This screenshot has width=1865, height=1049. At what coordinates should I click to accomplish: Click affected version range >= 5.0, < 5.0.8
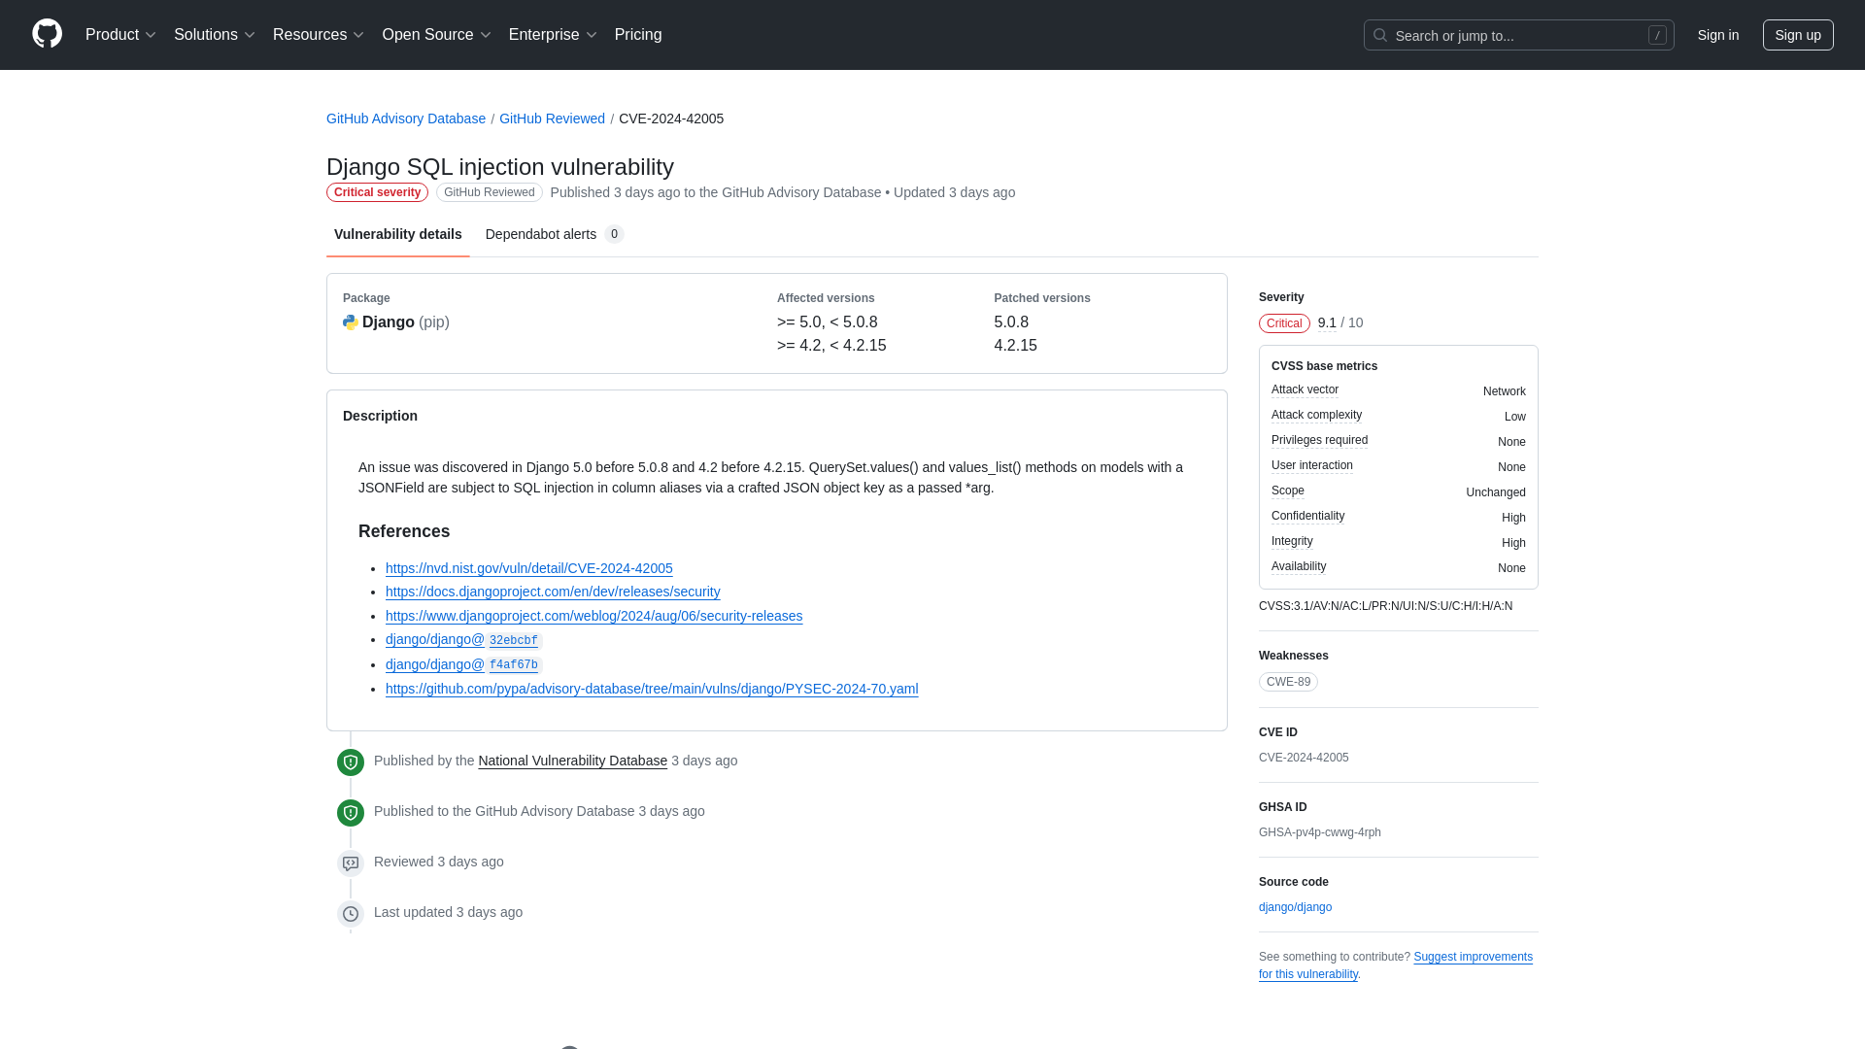click(827, 322)
